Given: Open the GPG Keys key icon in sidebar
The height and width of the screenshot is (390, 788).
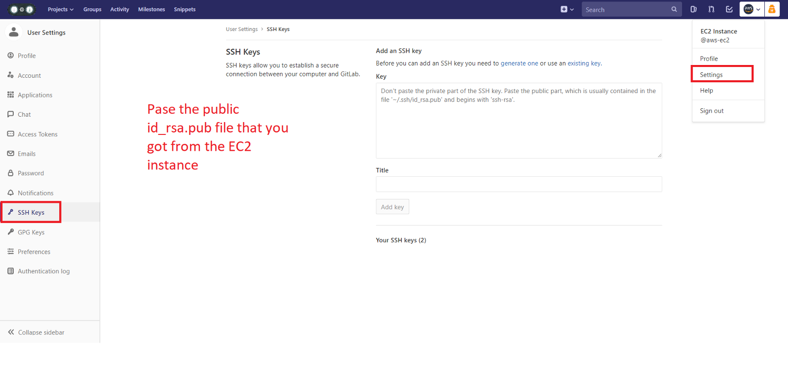Looking at the screenshot, I should pyautogui.click(x=11, y=232).
